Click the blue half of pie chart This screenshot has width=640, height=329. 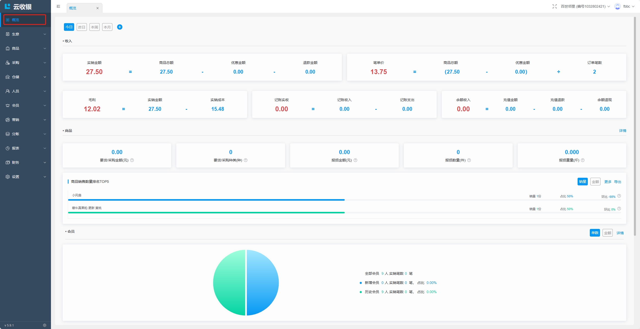pyautogui.click(x=262, y=283)
